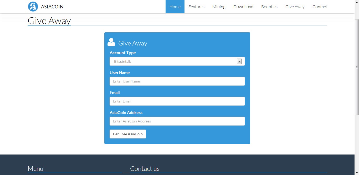Open the DownLoad nav item
Screen dimensions: 359x175
[243, 7]
